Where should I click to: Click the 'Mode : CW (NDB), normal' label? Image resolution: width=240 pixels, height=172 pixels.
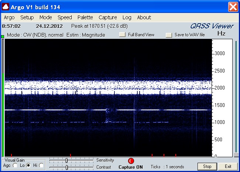pos(35,35)
